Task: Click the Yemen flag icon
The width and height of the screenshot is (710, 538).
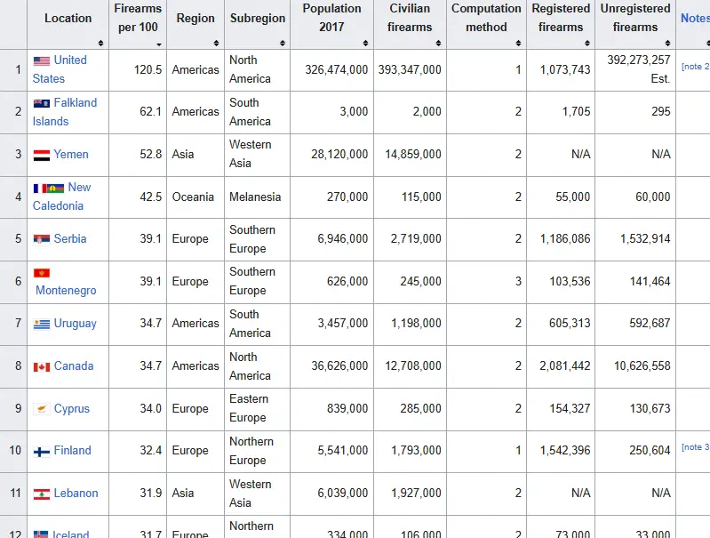Action: [x=42, y=155]
